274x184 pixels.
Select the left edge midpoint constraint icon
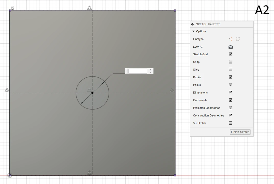[7, 90]
